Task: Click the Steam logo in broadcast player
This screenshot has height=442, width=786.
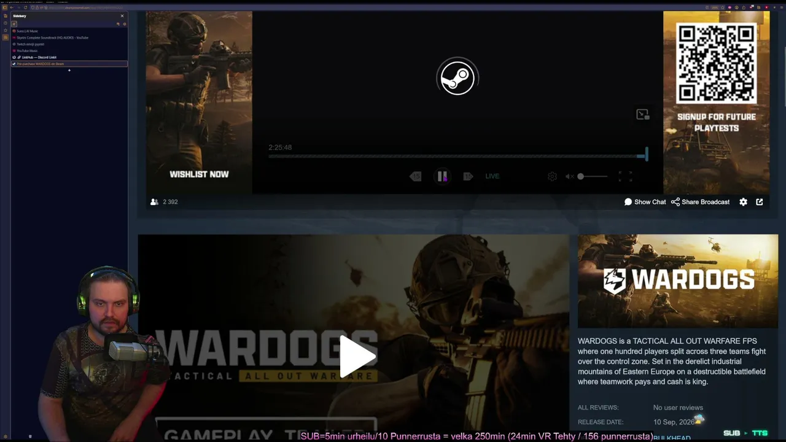Action: tap(457, 77)
